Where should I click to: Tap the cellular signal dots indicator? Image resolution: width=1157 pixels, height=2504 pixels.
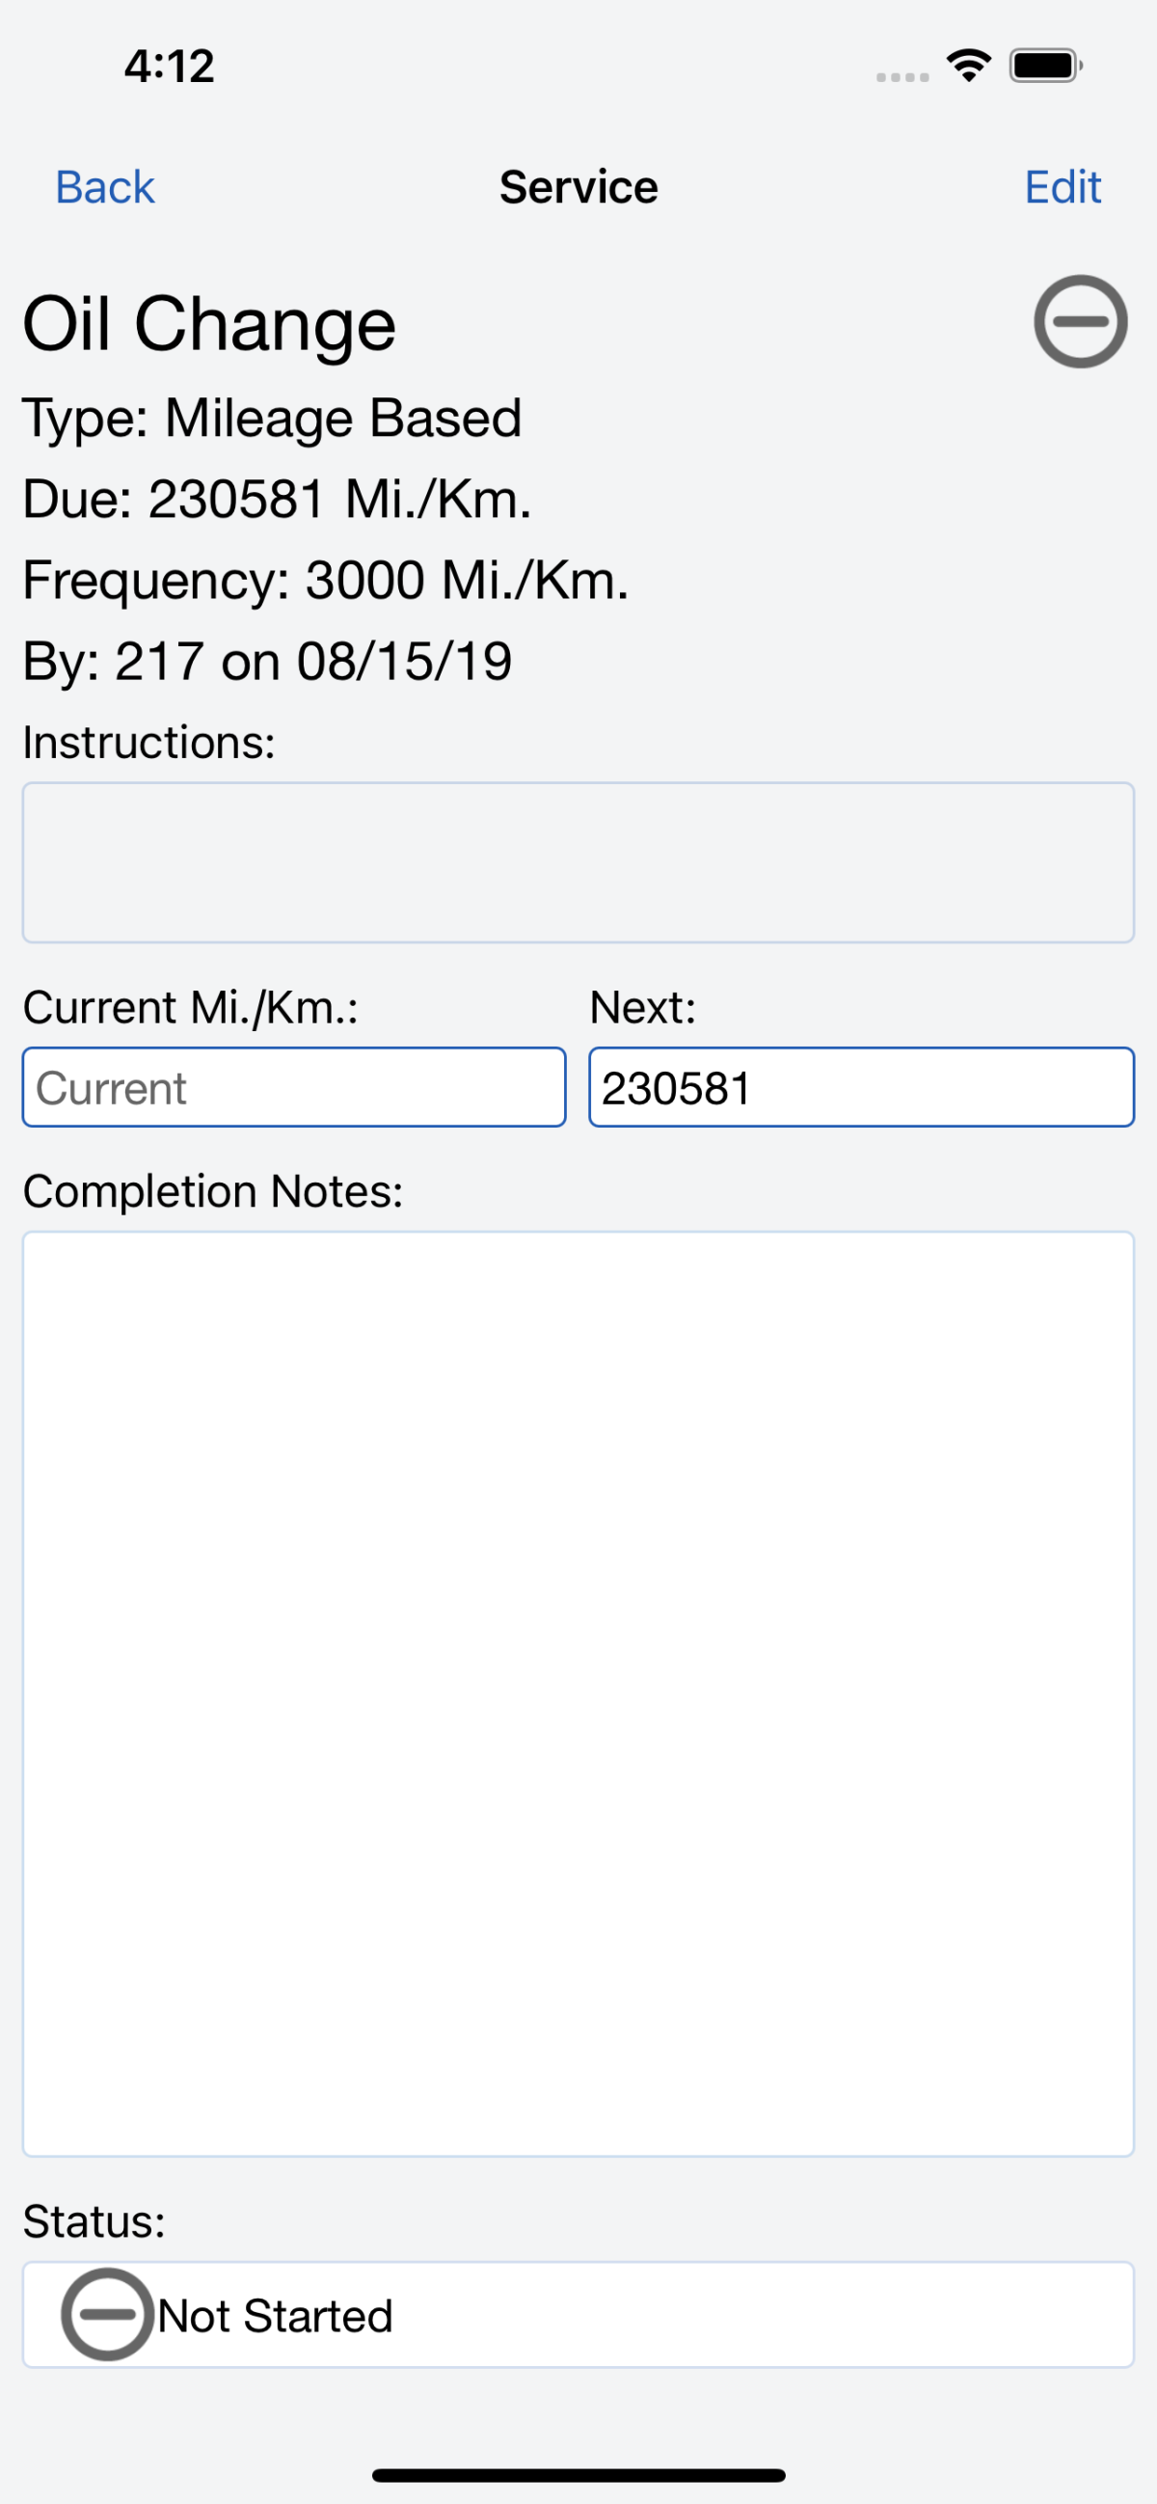coord(902,77)
